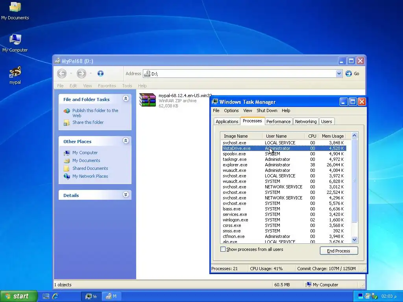The height and width of the screenshot is (302, 403).
Task: Sort processes by Mem Usage column
Action: tap(333, 136)
